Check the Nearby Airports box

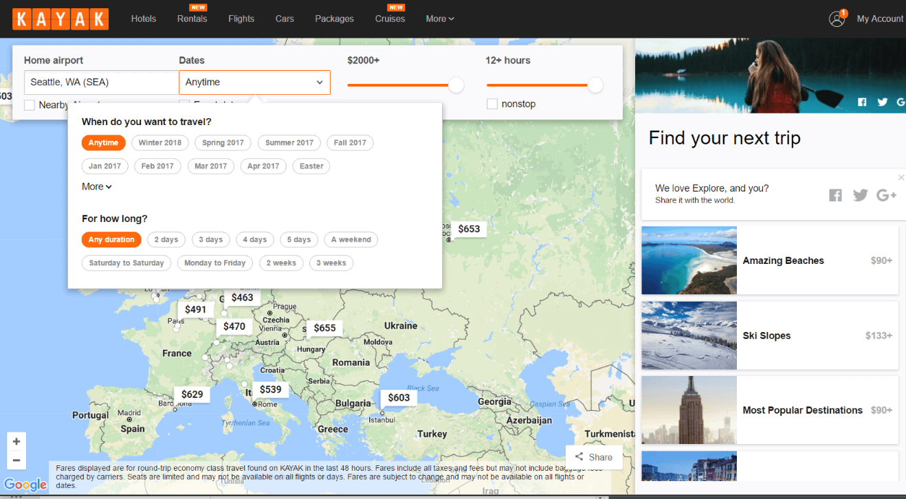pyautogui.click(x=30, y=104)
